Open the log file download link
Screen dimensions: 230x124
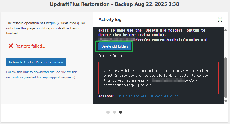coord(42,74)
